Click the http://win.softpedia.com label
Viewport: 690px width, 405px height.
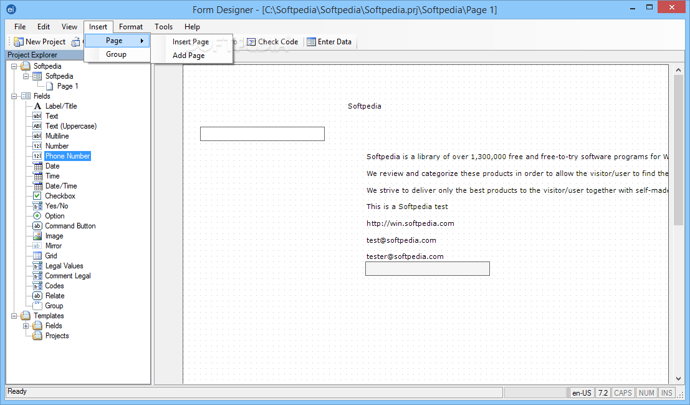click(x=410, y=223)
